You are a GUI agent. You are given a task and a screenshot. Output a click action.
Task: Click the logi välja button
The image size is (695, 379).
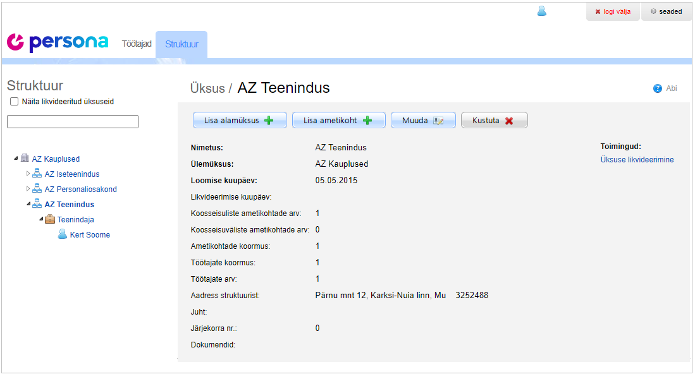point(612,11)
